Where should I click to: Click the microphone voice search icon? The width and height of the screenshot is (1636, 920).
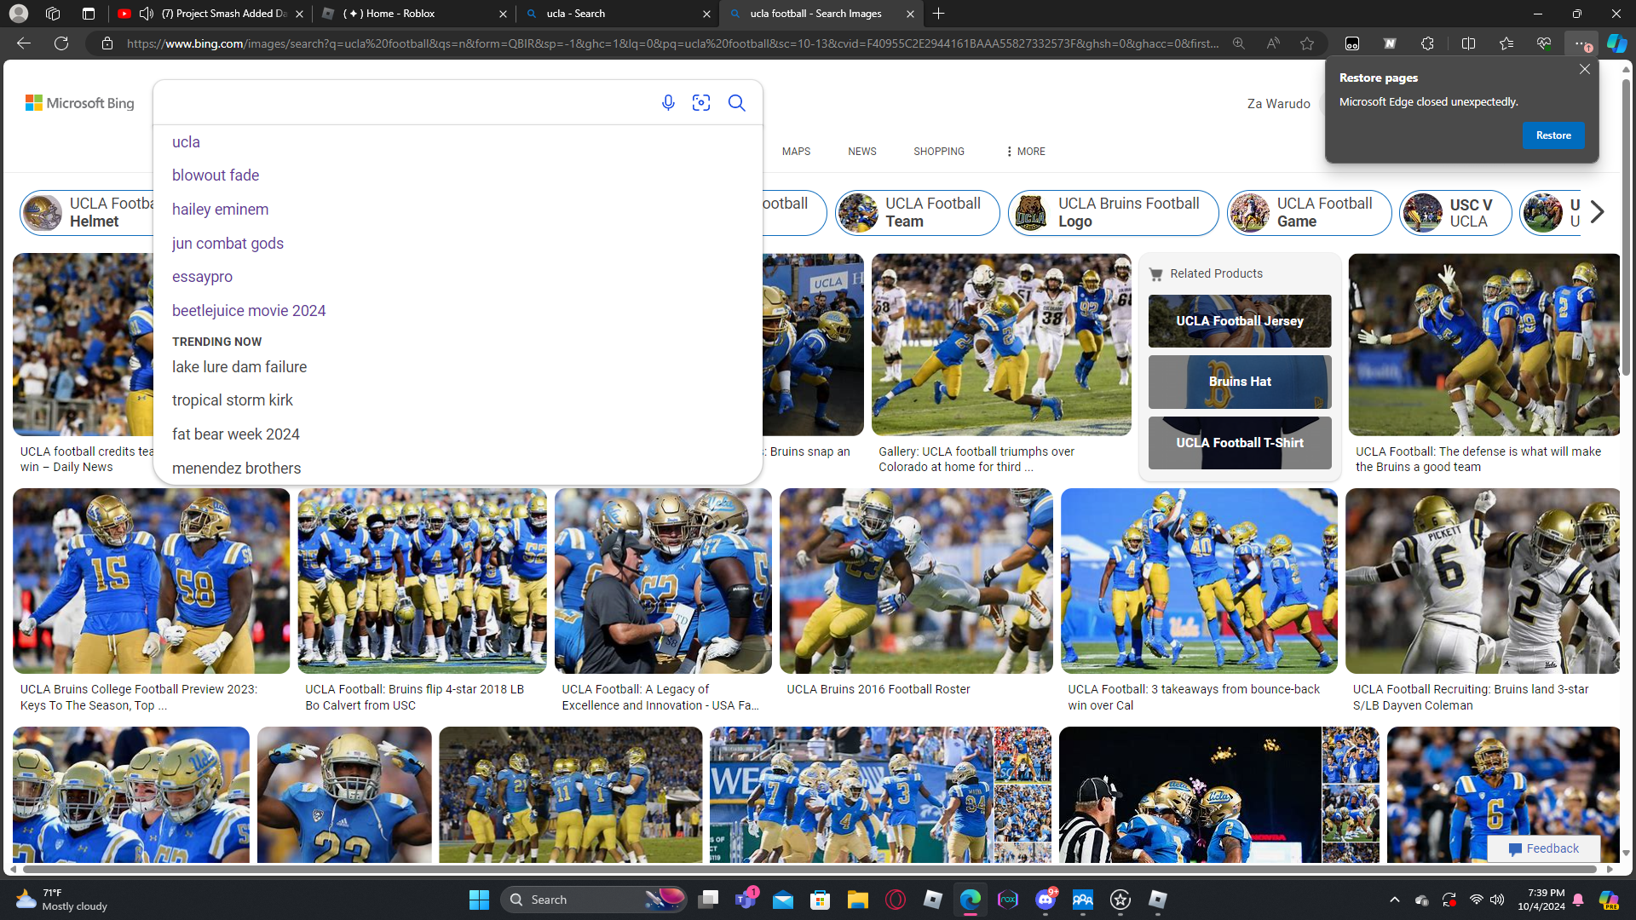pos(668,103)
